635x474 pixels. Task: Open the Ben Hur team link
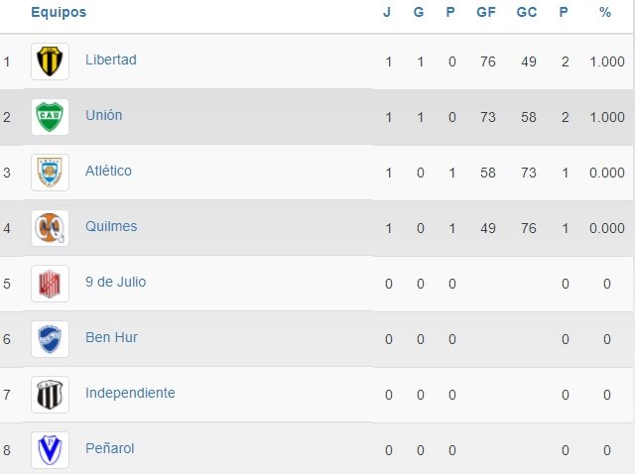coord(111,337)
